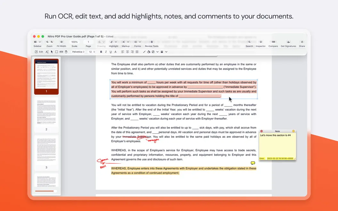The width and height of the screenshot is (338, 211).
Task: Click the struck-through "Immediate Supervisor" text
Action: 137,137
